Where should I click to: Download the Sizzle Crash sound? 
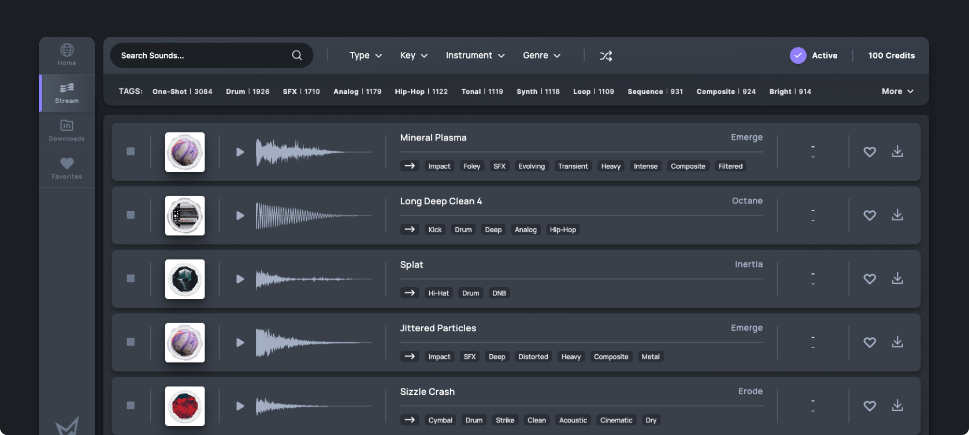(x=897, y=405)
